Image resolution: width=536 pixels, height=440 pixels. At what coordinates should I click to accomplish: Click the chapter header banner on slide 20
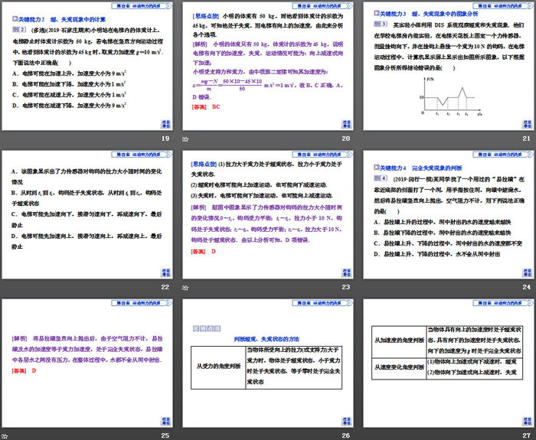(322, 6)
